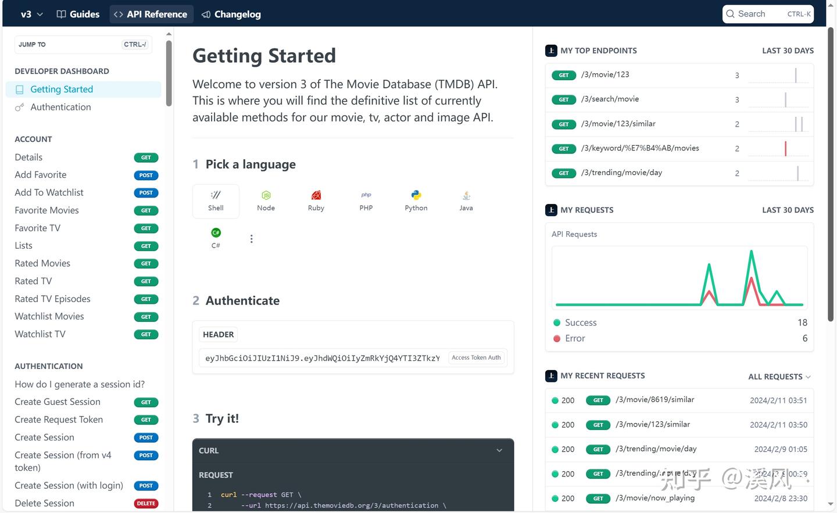Click the Search box in header
The width and height of the screenshot is (837, 513).
coord(767,14)
